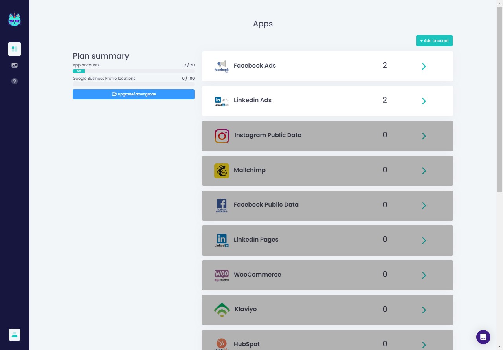Click the Linkedin Ads account count
503x350 pixels.
(385, 100)
